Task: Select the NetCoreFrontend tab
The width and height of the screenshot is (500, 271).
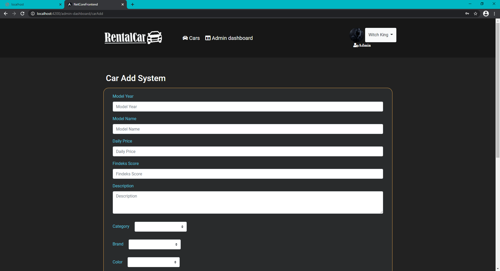Action: tap(95, 4)
